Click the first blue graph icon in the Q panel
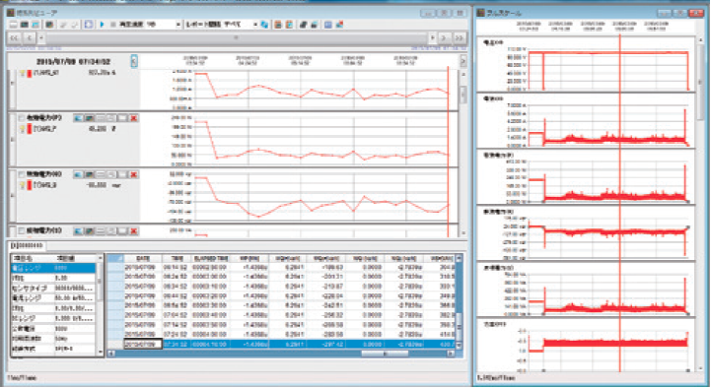 78,174
